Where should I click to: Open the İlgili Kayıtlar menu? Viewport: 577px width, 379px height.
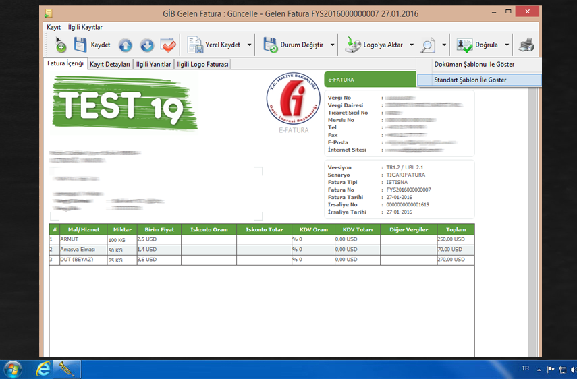[85, 27]
